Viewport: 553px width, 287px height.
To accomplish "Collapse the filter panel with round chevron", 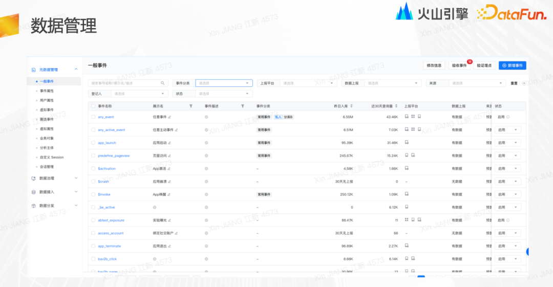I will pos(524,83).
